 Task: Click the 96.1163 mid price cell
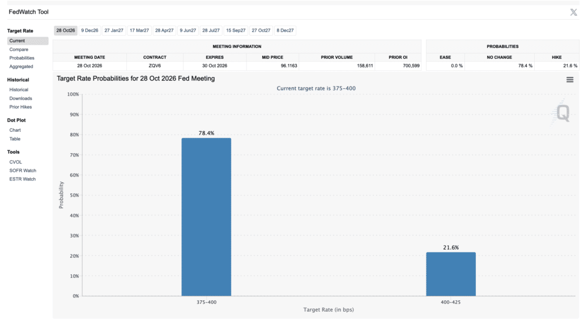[x=272, y=66]
